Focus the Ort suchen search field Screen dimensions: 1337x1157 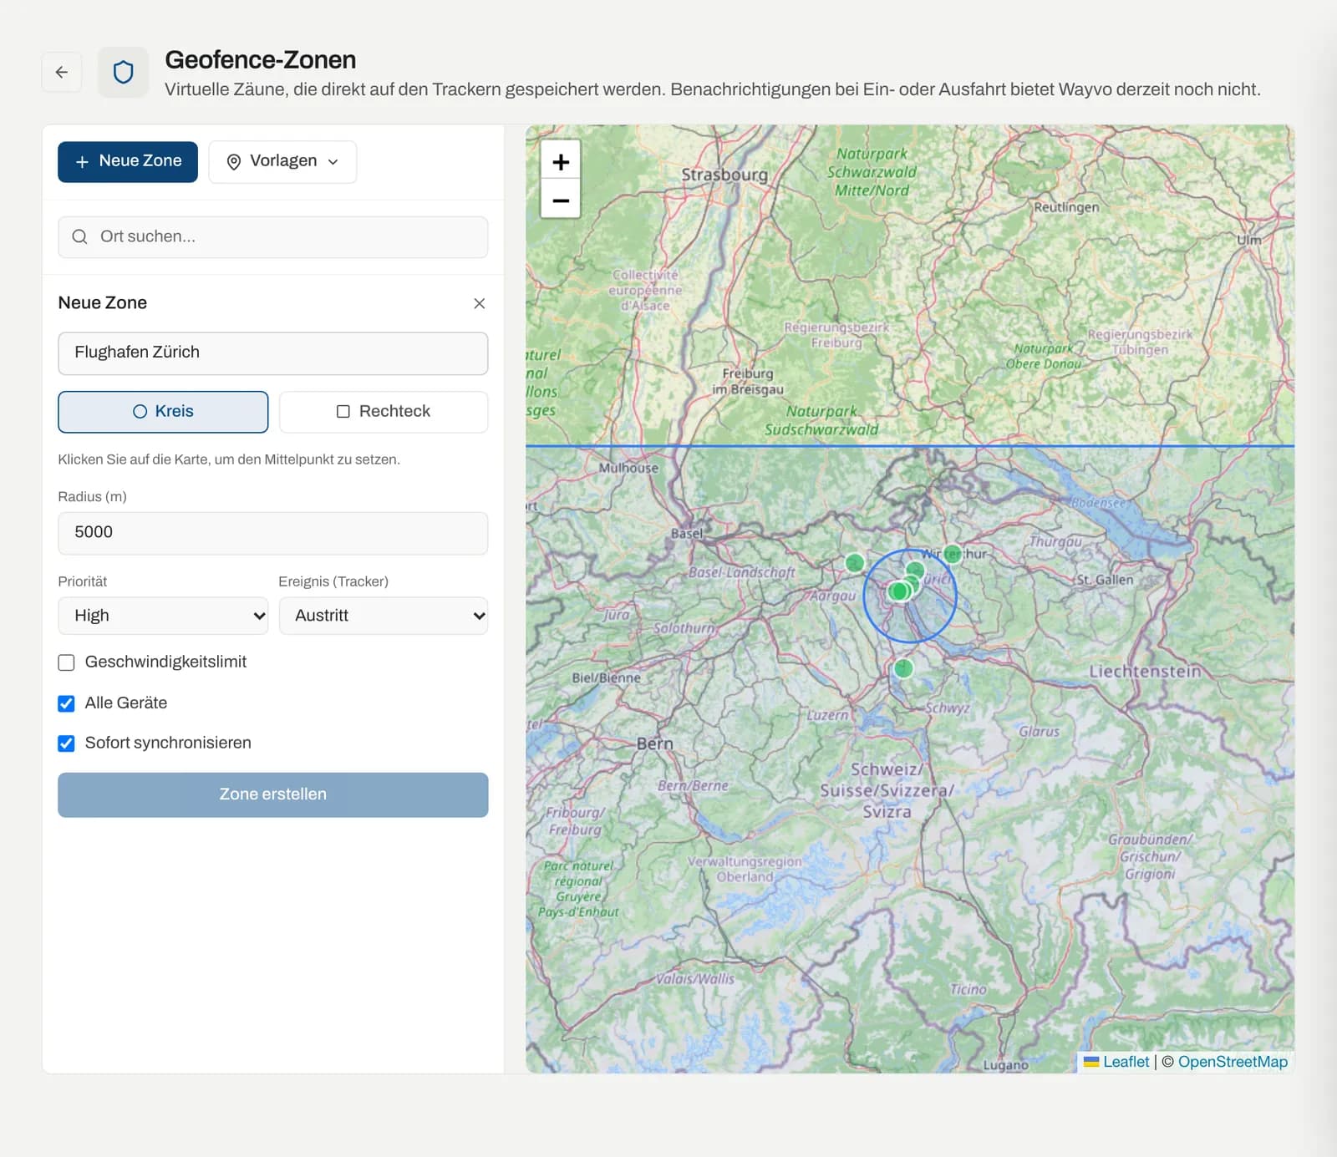click(x=273, y=237)
